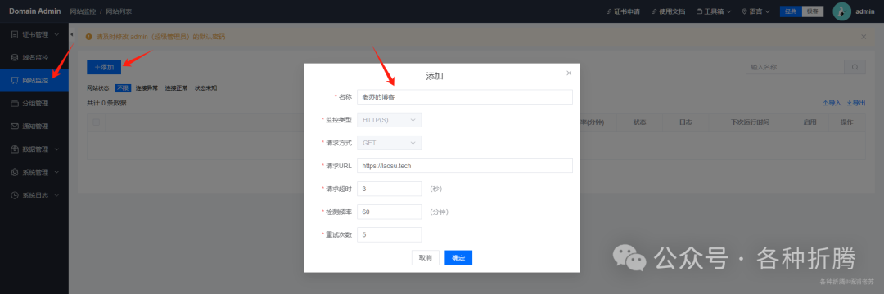
Task: Filter website status by 连接异常
Action: tap(147, 87)
